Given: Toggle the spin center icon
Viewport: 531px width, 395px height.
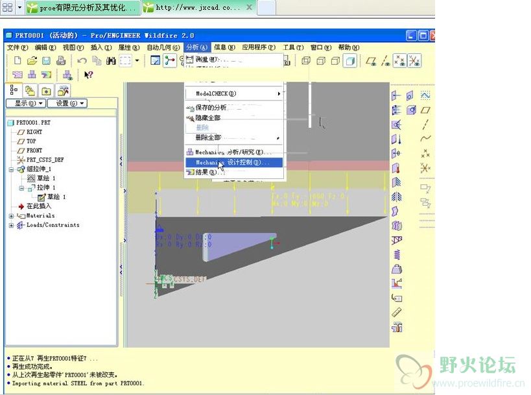Looking at the screenshot, I should point(170,60).
